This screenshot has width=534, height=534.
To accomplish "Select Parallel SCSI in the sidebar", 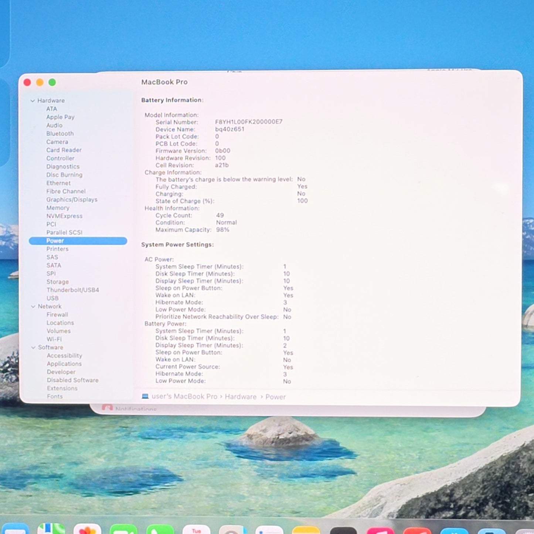I will (x=64, y=232).
